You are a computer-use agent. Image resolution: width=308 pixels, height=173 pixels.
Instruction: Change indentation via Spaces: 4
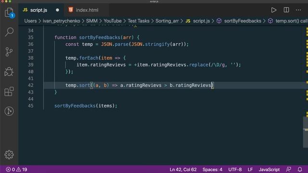point(212,170)
